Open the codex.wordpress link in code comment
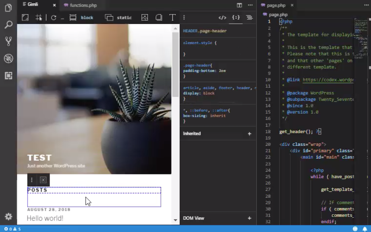The height and width of the screenshot is (232, 371). (328, 80)
